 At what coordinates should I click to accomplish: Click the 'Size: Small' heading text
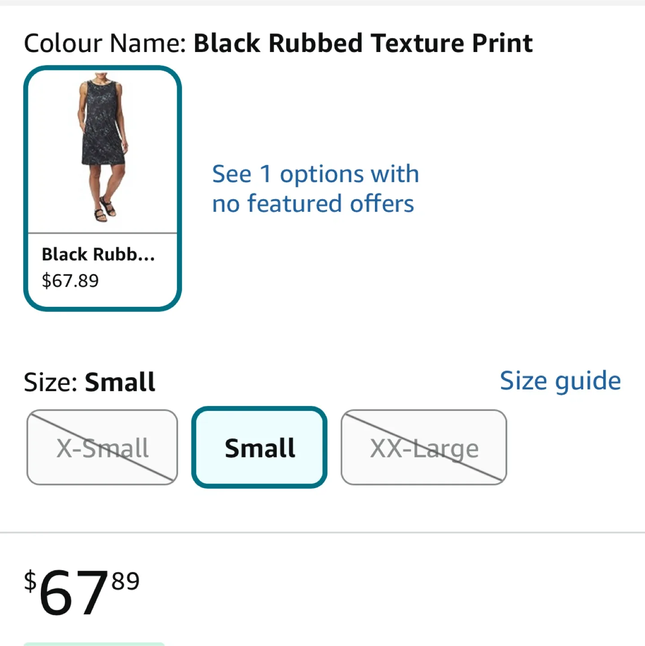click(x=89, y=381)
